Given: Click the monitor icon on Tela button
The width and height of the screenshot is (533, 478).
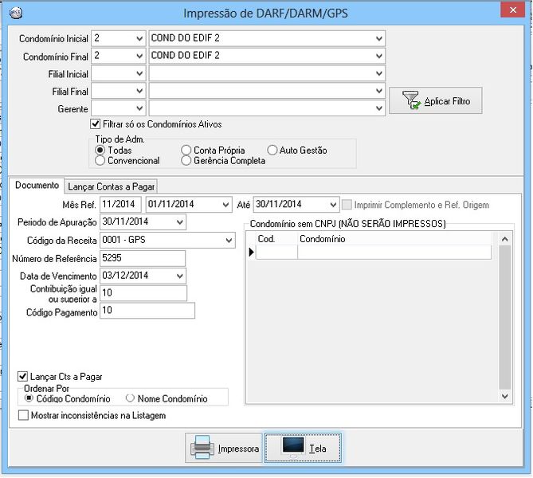Looking at the screenshot, I should coord(293,448).
